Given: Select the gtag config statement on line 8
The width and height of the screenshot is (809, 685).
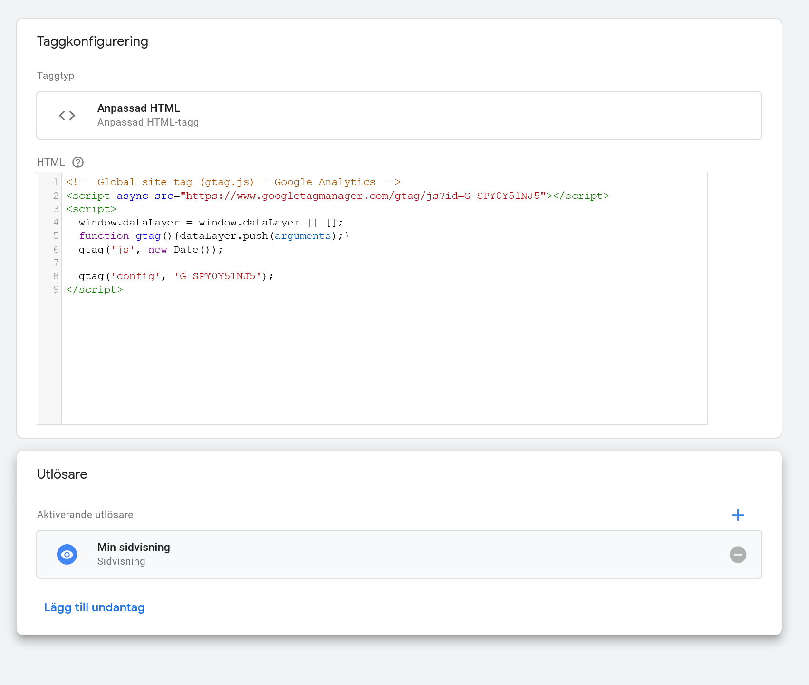Looking at the screenshot, I should coord(176,276).
